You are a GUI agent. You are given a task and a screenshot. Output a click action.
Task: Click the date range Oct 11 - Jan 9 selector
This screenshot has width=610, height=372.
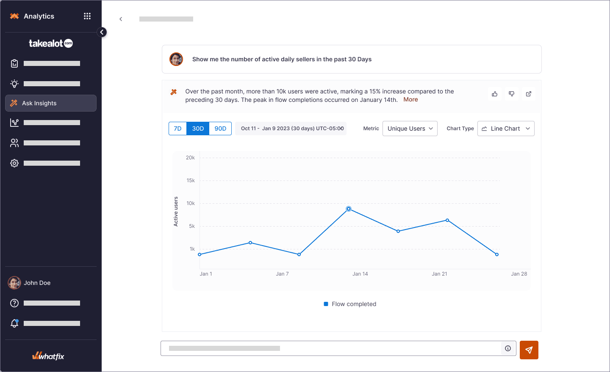click(x=291, y=129)
